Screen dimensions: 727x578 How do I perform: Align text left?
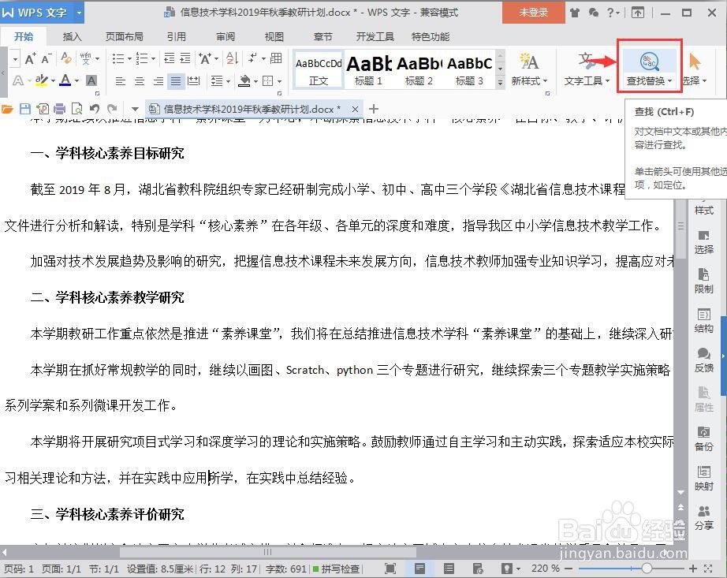(121, 81)
